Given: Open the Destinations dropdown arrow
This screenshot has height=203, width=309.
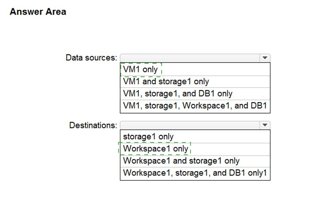Looking at the screenshot, I should (265, 125).
